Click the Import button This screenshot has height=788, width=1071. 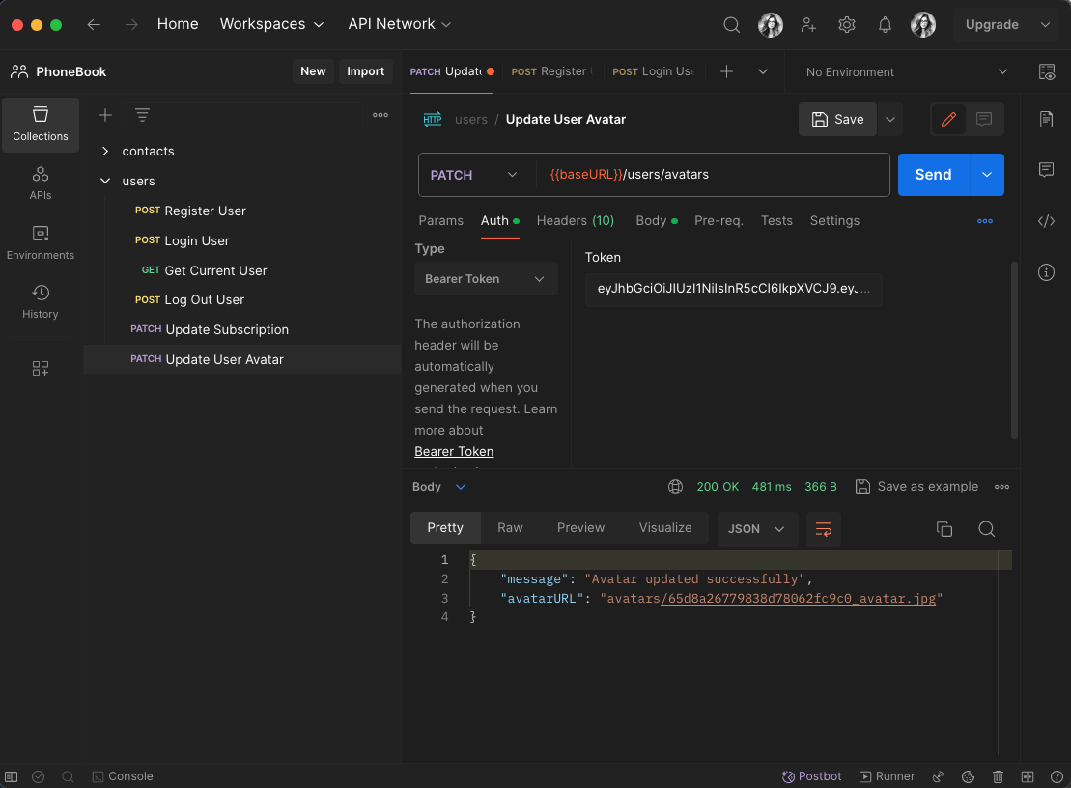[x=365, y=71]
